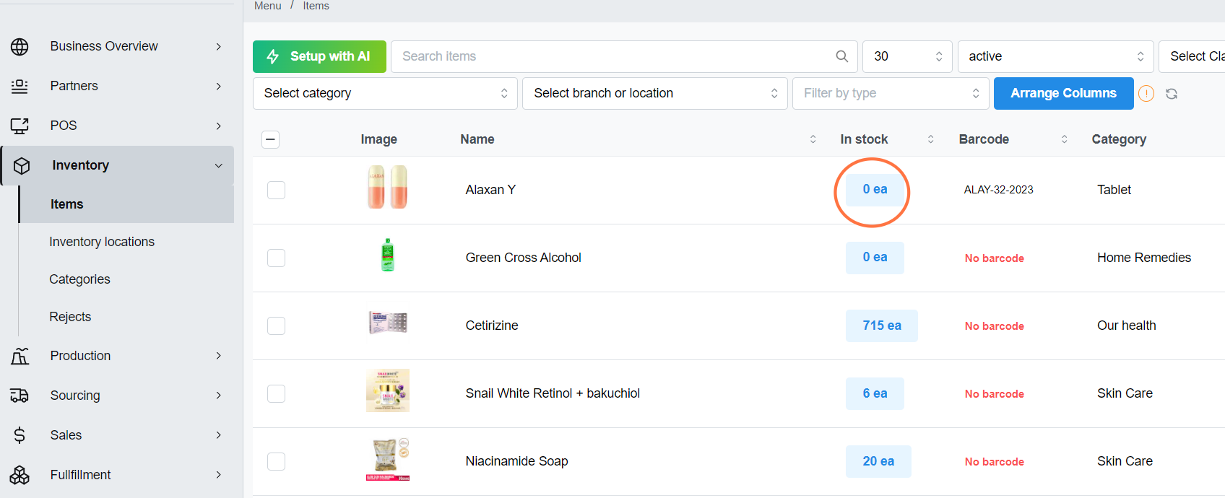Image resolution: width=1225 pixels, height=498 pixels.
Task: Click the 6 ea stock badge
Action: pos(875,393)
